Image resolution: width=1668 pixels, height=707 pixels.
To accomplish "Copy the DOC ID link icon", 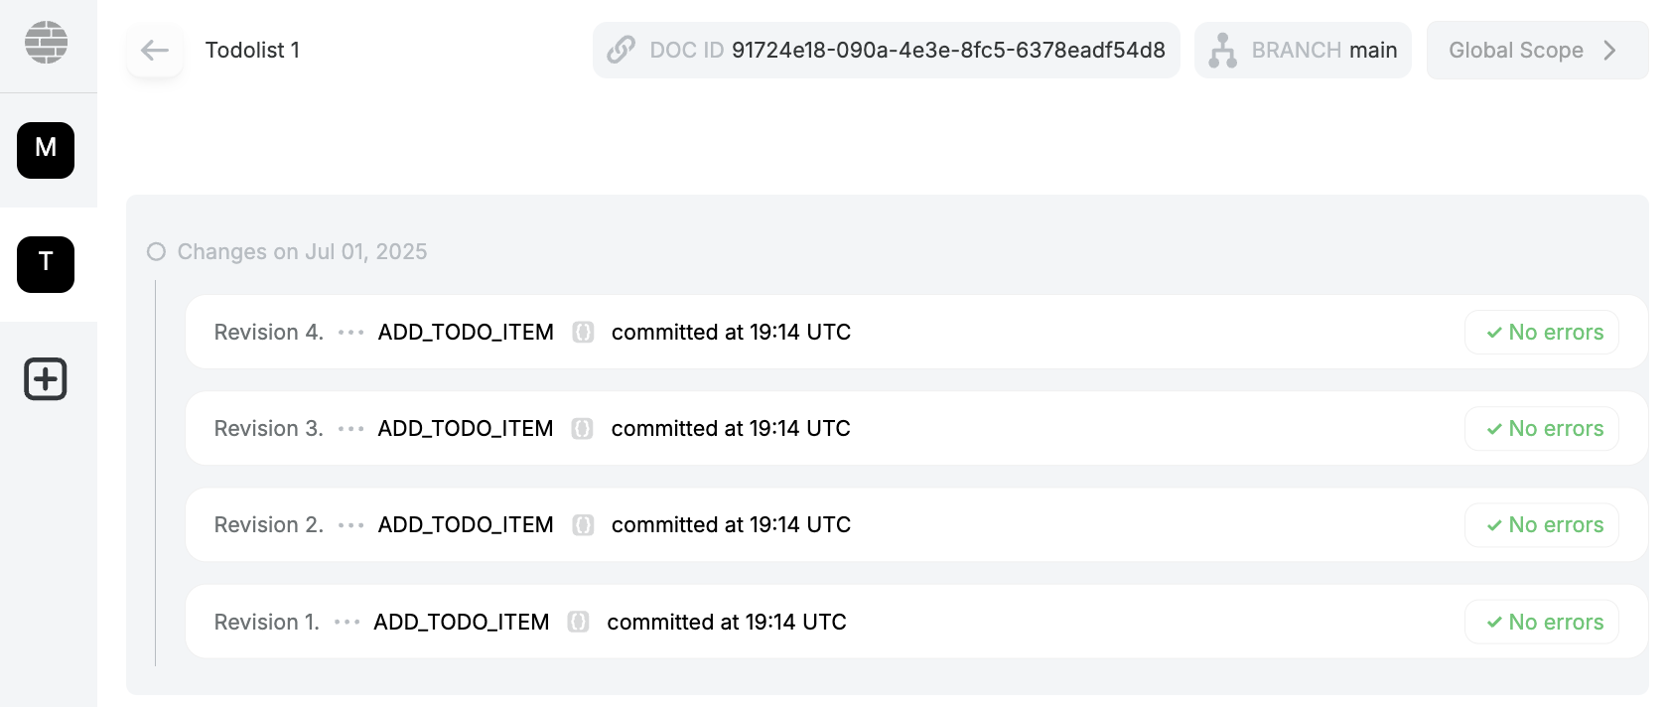I will [x=621, y=50].
